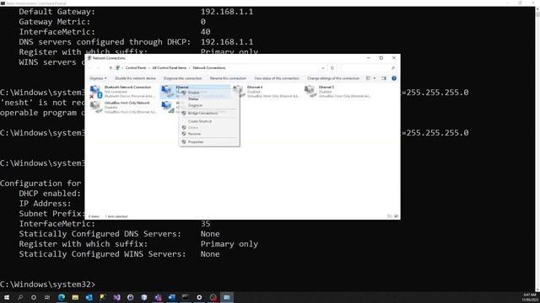Click Rename this connection
The image size is (540, 303).
tap(228, 78)
